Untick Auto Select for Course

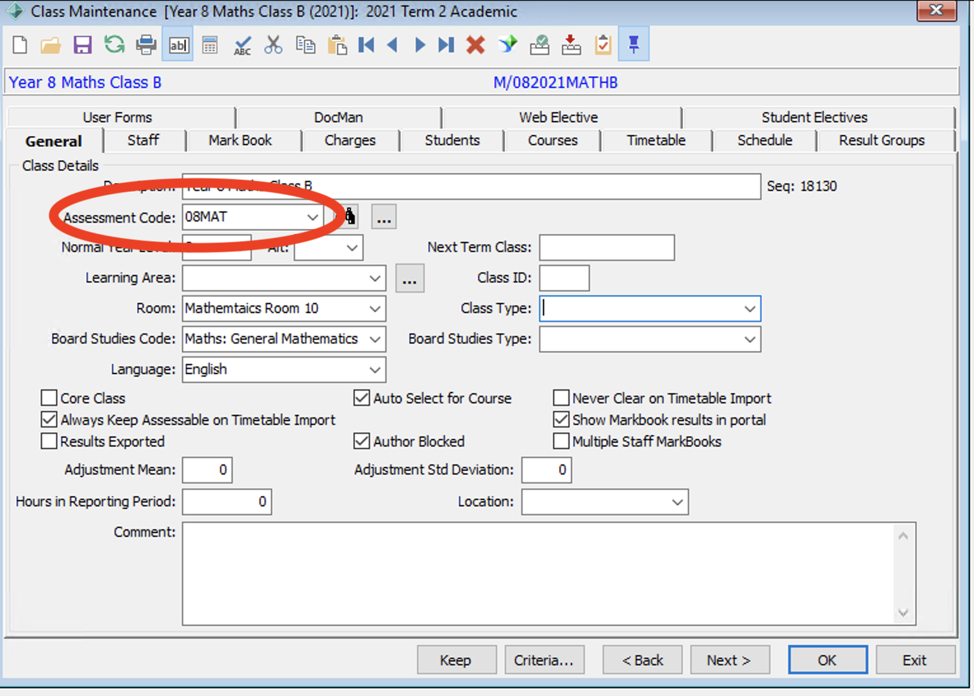362,398
